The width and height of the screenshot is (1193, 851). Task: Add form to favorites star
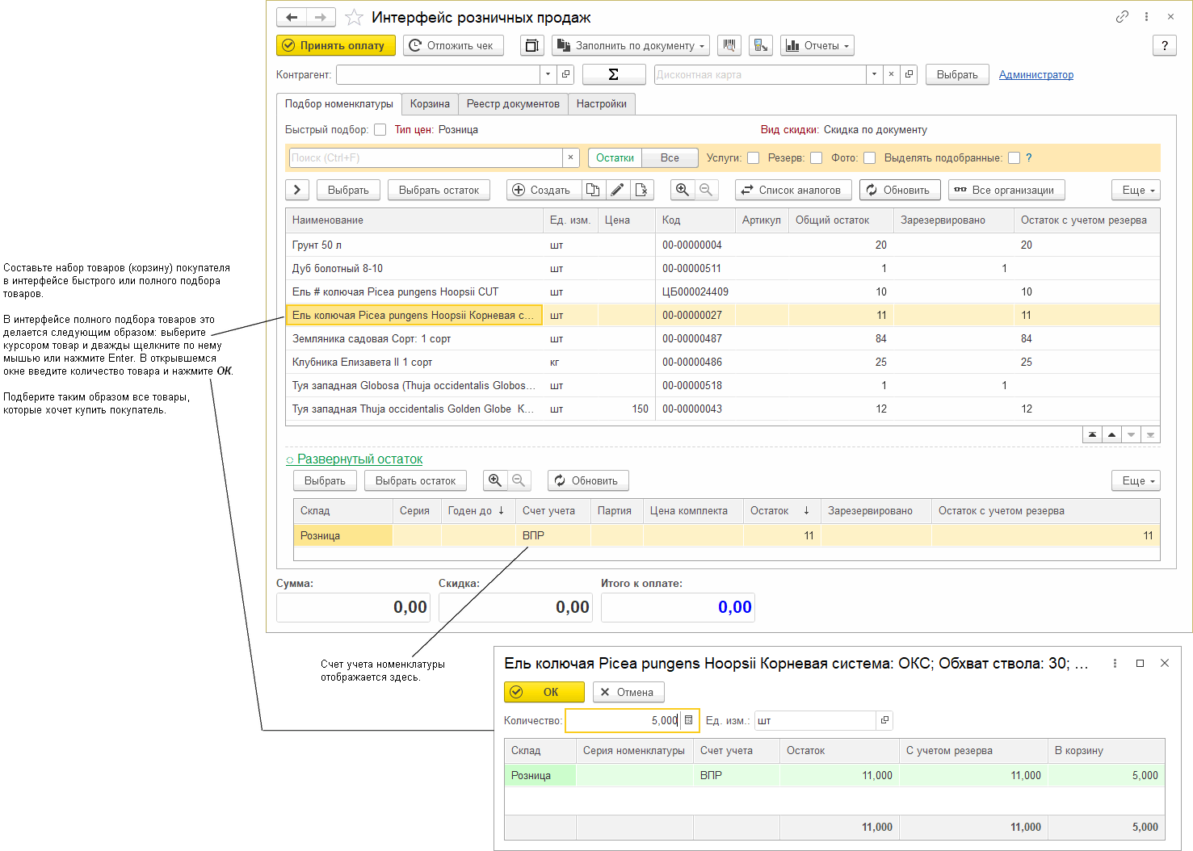pyautogui.click(x=354, y=17)
